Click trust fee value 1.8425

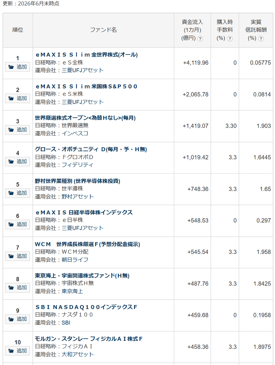262,284
